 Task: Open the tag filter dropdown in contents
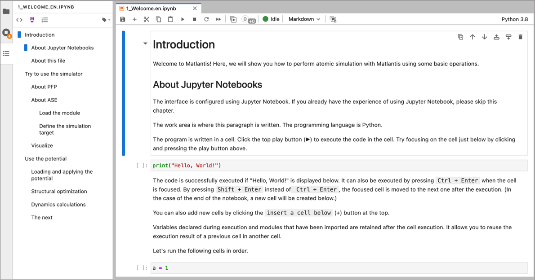tap(106, 20)
